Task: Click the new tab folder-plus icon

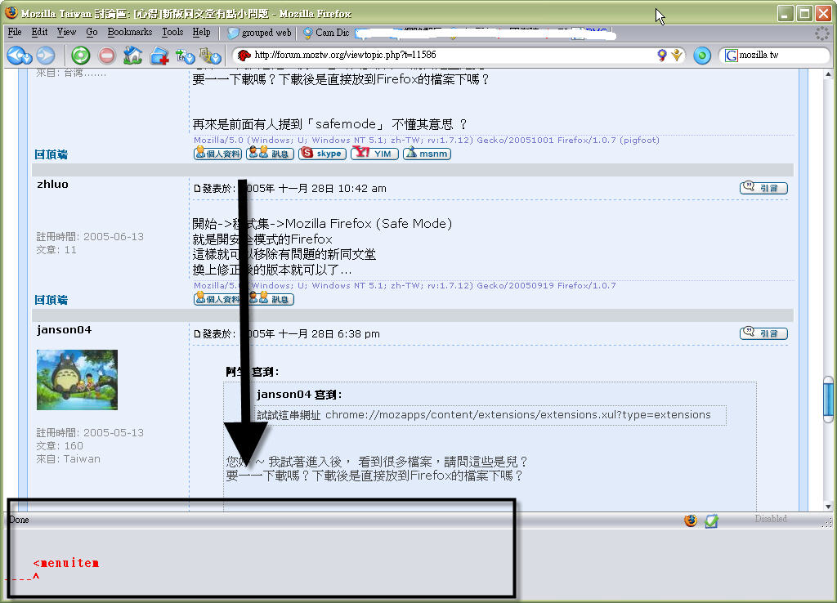Action: pyautogui.click(x=159, y=56)
